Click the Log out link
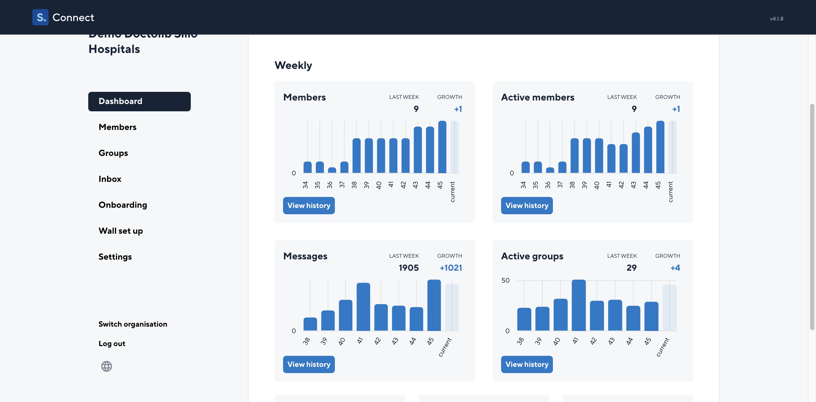 (112, 344)
